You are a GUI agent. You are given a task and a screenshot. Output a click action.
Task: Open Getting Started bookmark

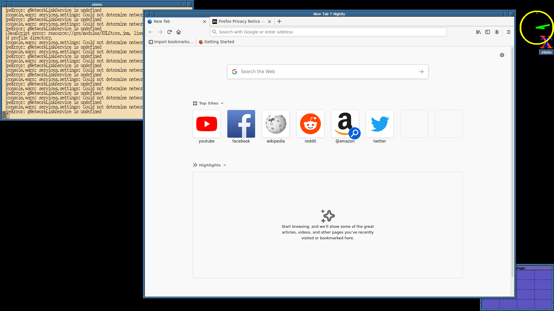[x=216, y=42]
